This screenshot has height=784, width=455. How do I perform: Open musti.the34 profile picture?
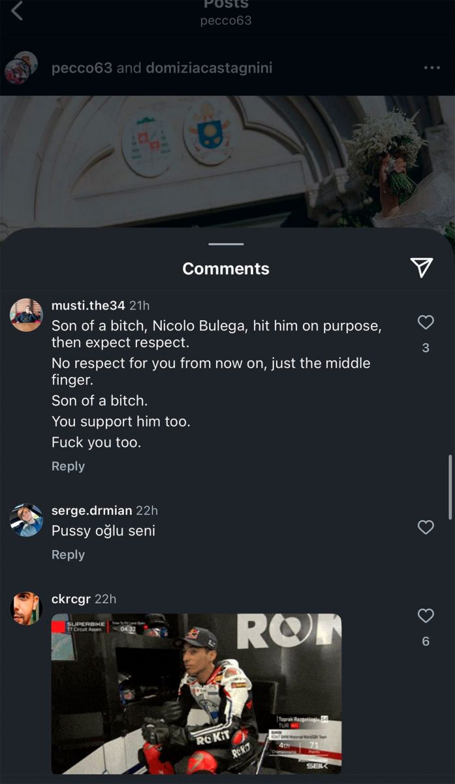click(x=26, y=315)
